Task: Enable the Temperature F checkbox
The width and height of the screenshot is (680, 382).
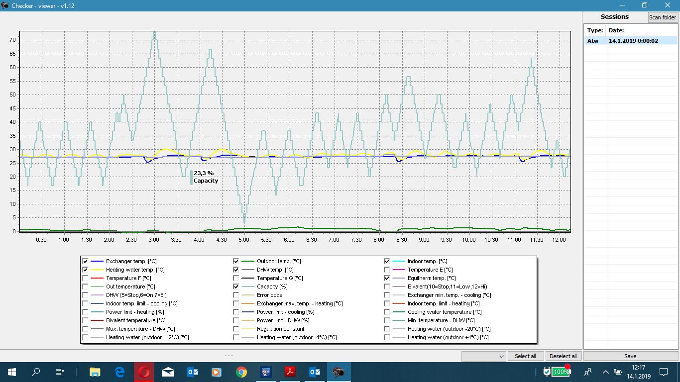Action: (85, 278)
